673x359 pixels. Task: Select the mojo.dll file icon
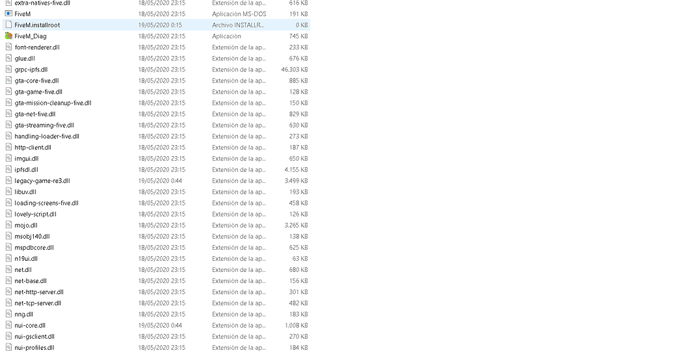click(x=8, y=225)
